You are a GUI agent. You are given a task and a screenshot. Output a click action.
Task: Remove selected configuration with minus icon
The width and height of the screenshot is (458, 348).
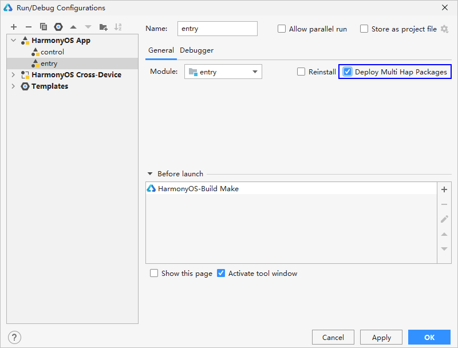click(28, 27)
